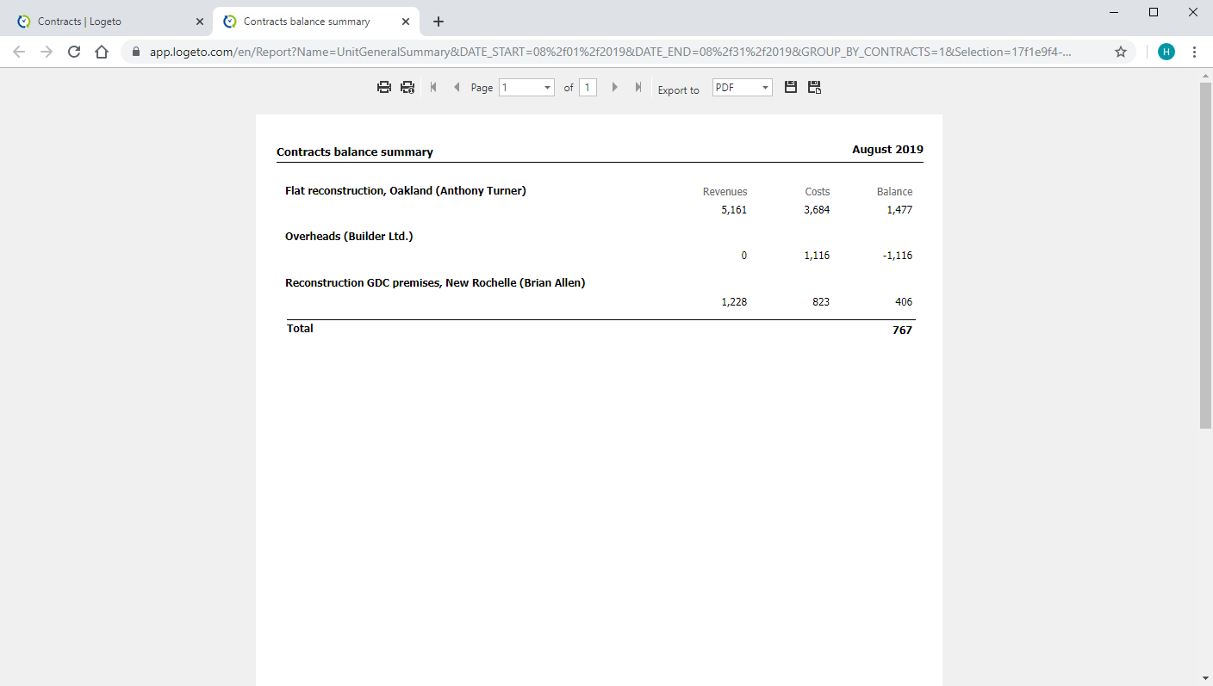
Task: Click cost value 823
Action: point(821,302)
